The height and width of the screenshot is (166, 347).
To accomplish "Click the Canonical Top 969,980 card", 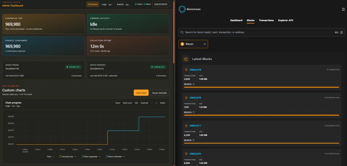I will coord(43,24).
